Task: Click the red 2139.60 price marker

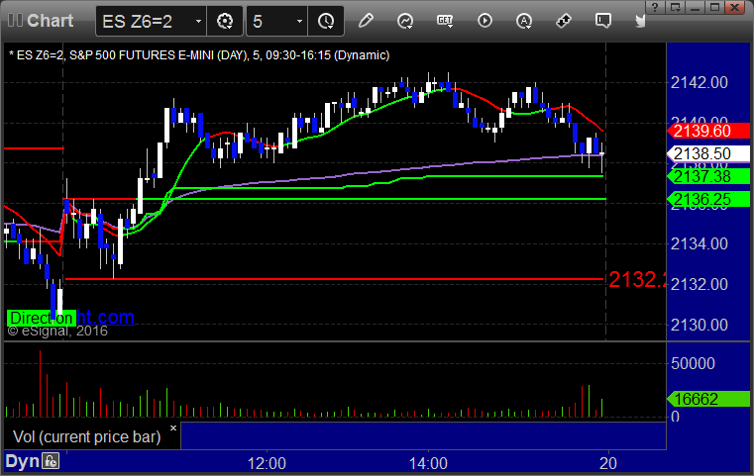Action: 708,131
